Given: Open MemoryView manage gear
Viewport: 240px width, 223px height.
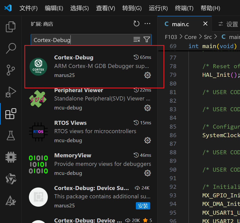Looking at the screenshot, I should [x=148, y=173].
